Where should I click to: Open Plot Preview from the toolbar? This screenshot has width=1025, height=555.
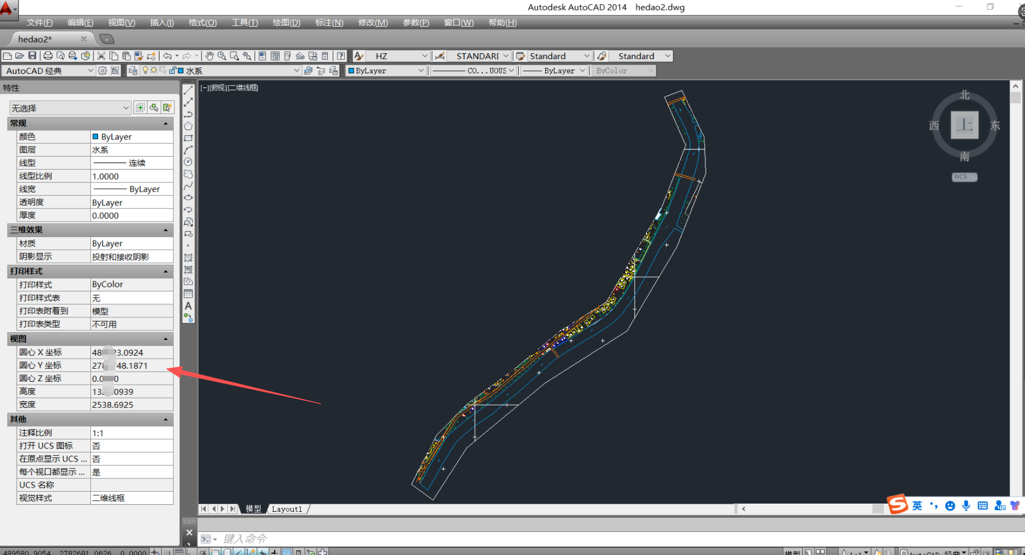[60, 56]
